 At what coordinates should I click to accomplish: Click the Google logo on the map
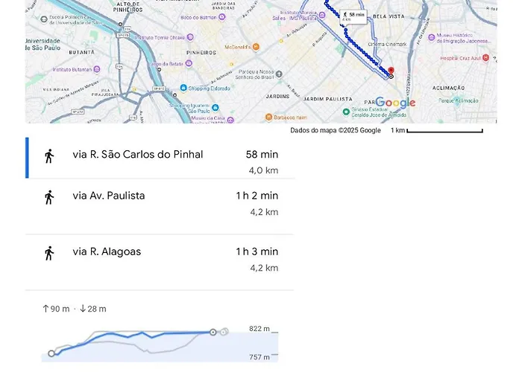click(x=395, y=103)
